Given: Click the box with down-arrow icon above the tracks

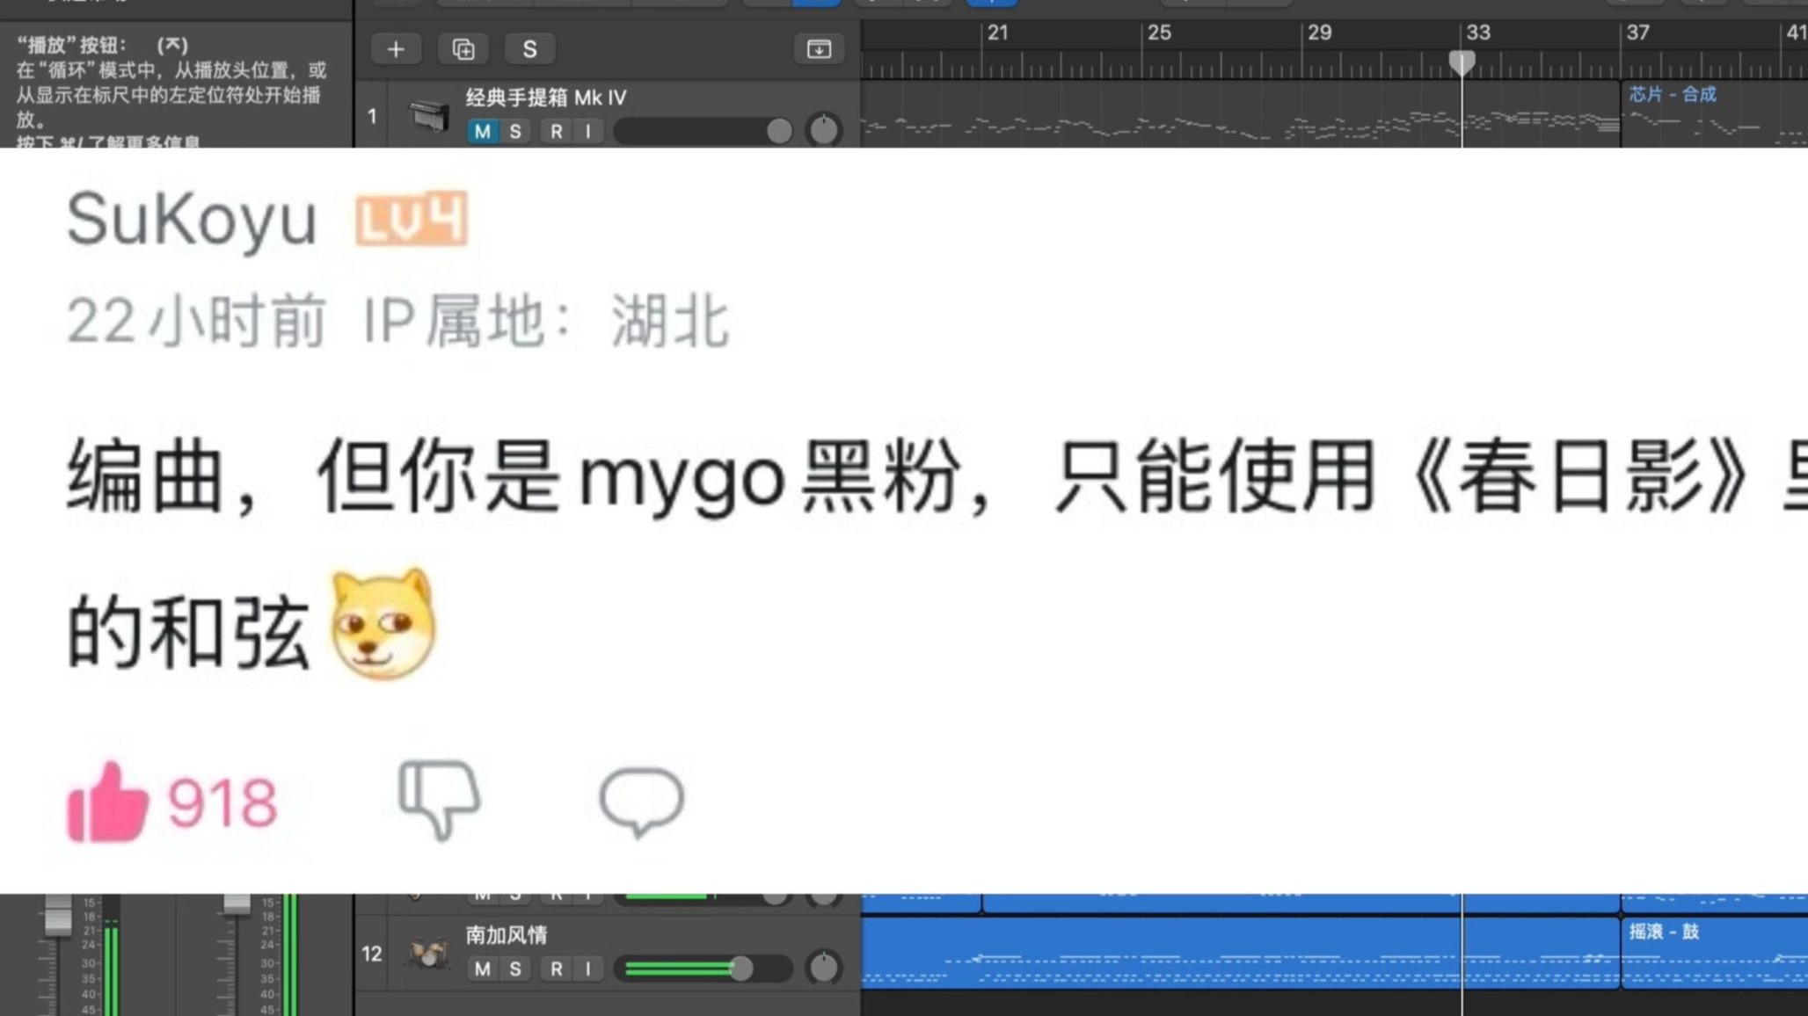Looking at the screenshot, I should (819, 49).
